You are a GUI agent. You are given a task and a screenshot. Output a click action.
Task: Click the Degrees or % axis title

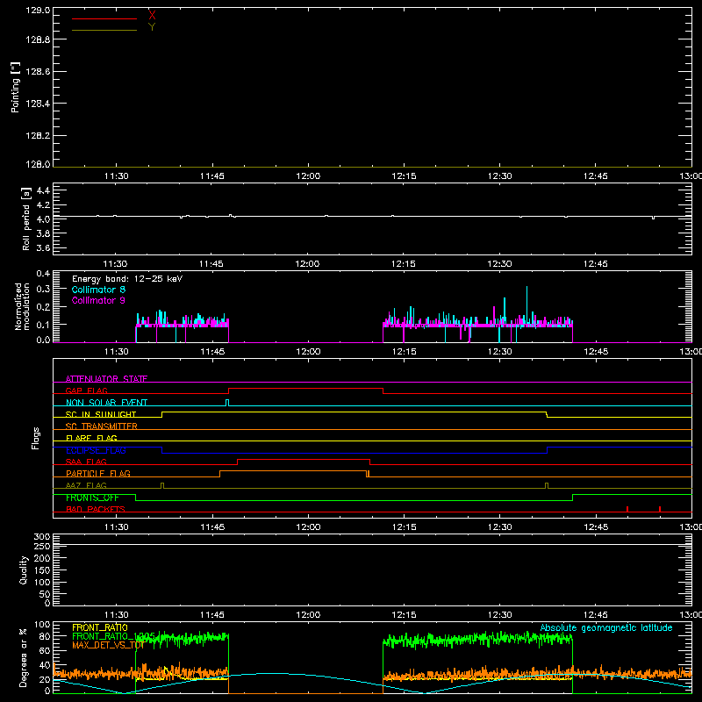pos(24,657)
